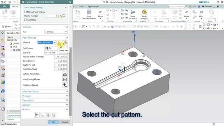This screenshot has height=126, width=224.
Task: Click clock history icon in sidebar
Action: 3,109
